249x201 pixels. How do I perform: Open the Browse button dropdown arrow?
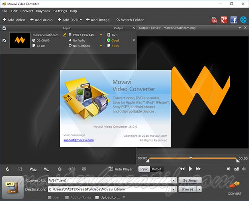pos(199,189)
